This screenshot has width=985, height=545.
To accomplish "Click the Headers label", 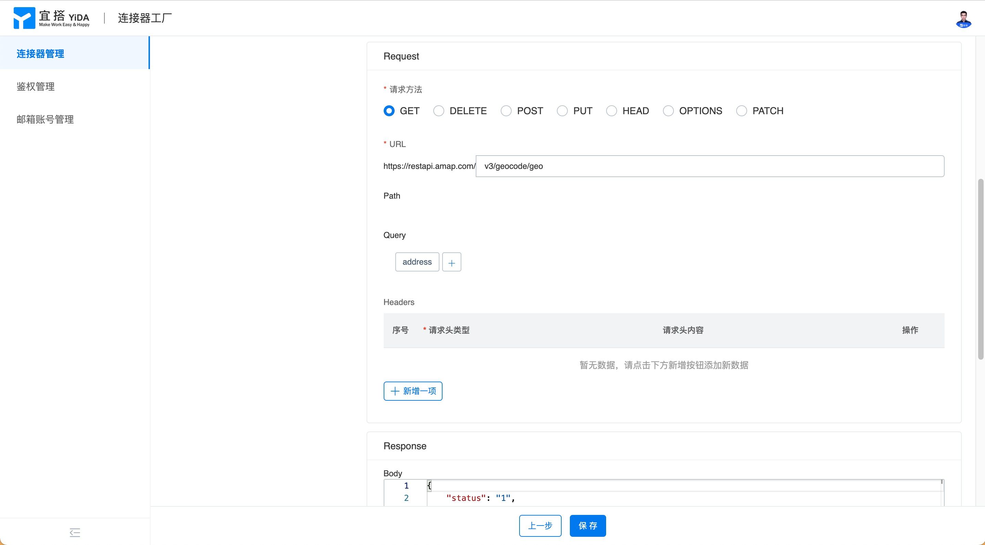I will tap(398, 302).
